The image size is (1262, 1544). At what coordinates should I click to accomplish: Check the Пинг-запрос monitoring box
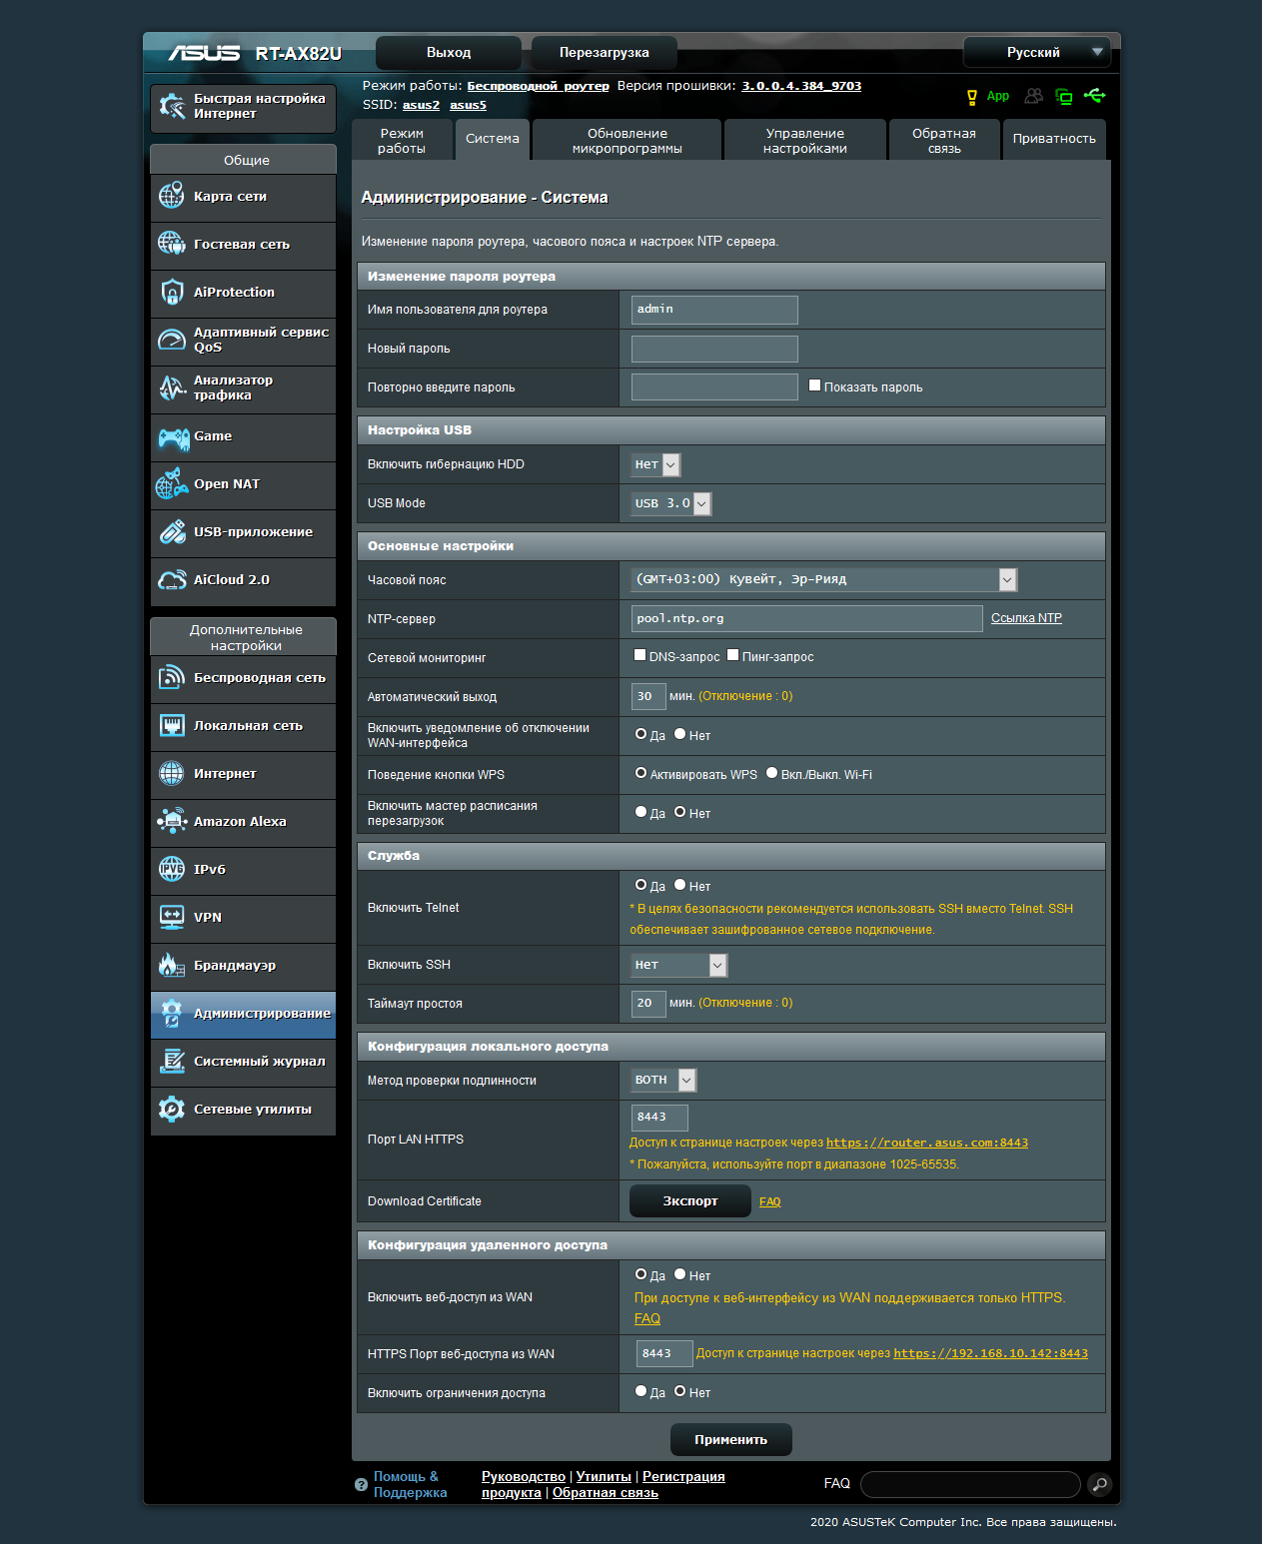pos(732,655)
